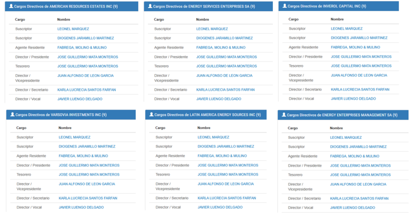The height and width of the screenshot is (215, 412).
Task: Click user icon in ENERGY ENTERPRISES MANAGEMENT header
Action: tap(284, 115)
